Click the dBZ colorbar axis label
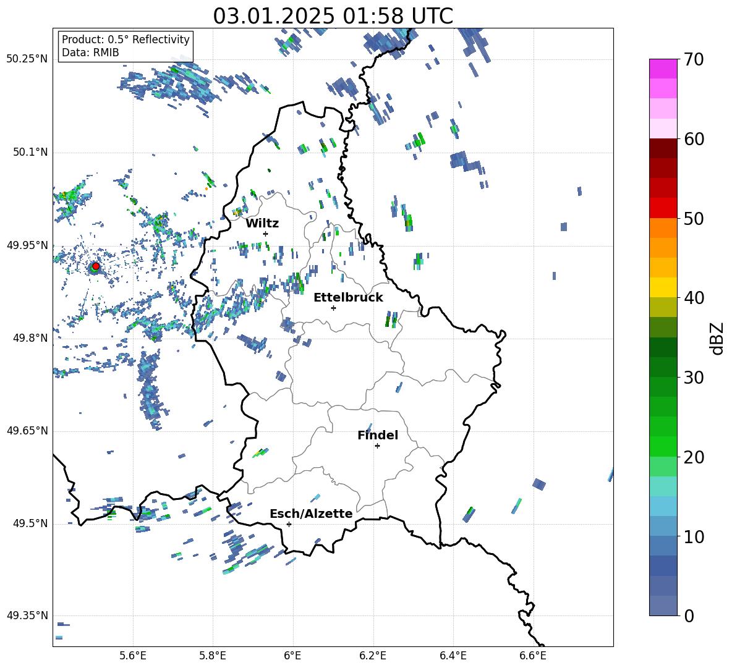This screenshot has width=732, height=668. coord(717,338)
